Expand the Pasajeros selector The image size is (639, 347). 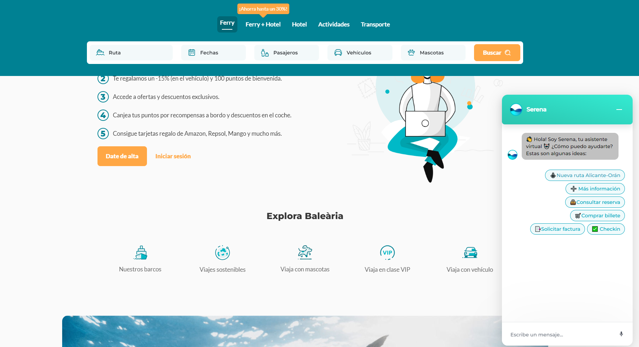pyautogui.click(x=286, y=53)
